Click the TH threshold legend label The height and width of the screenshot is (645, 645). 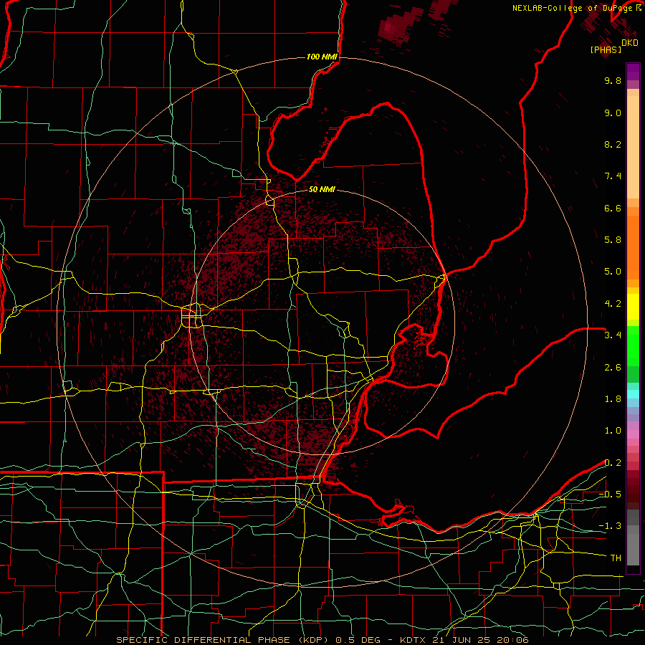[616, 558]
